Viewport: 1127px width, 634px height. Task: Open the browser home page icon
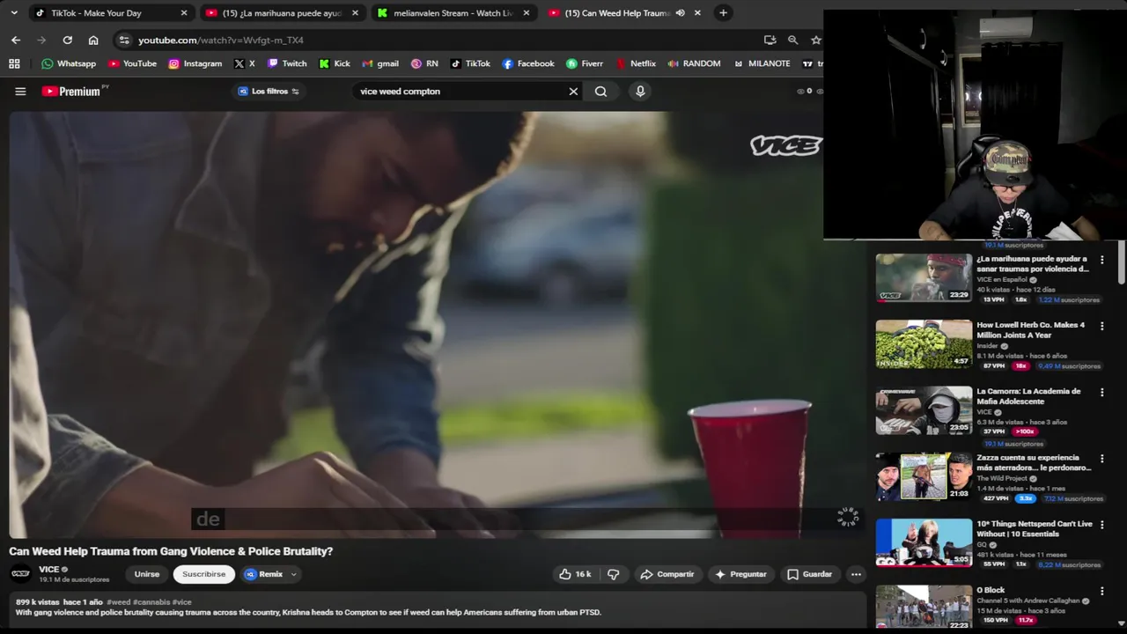[x=93, y=40]
